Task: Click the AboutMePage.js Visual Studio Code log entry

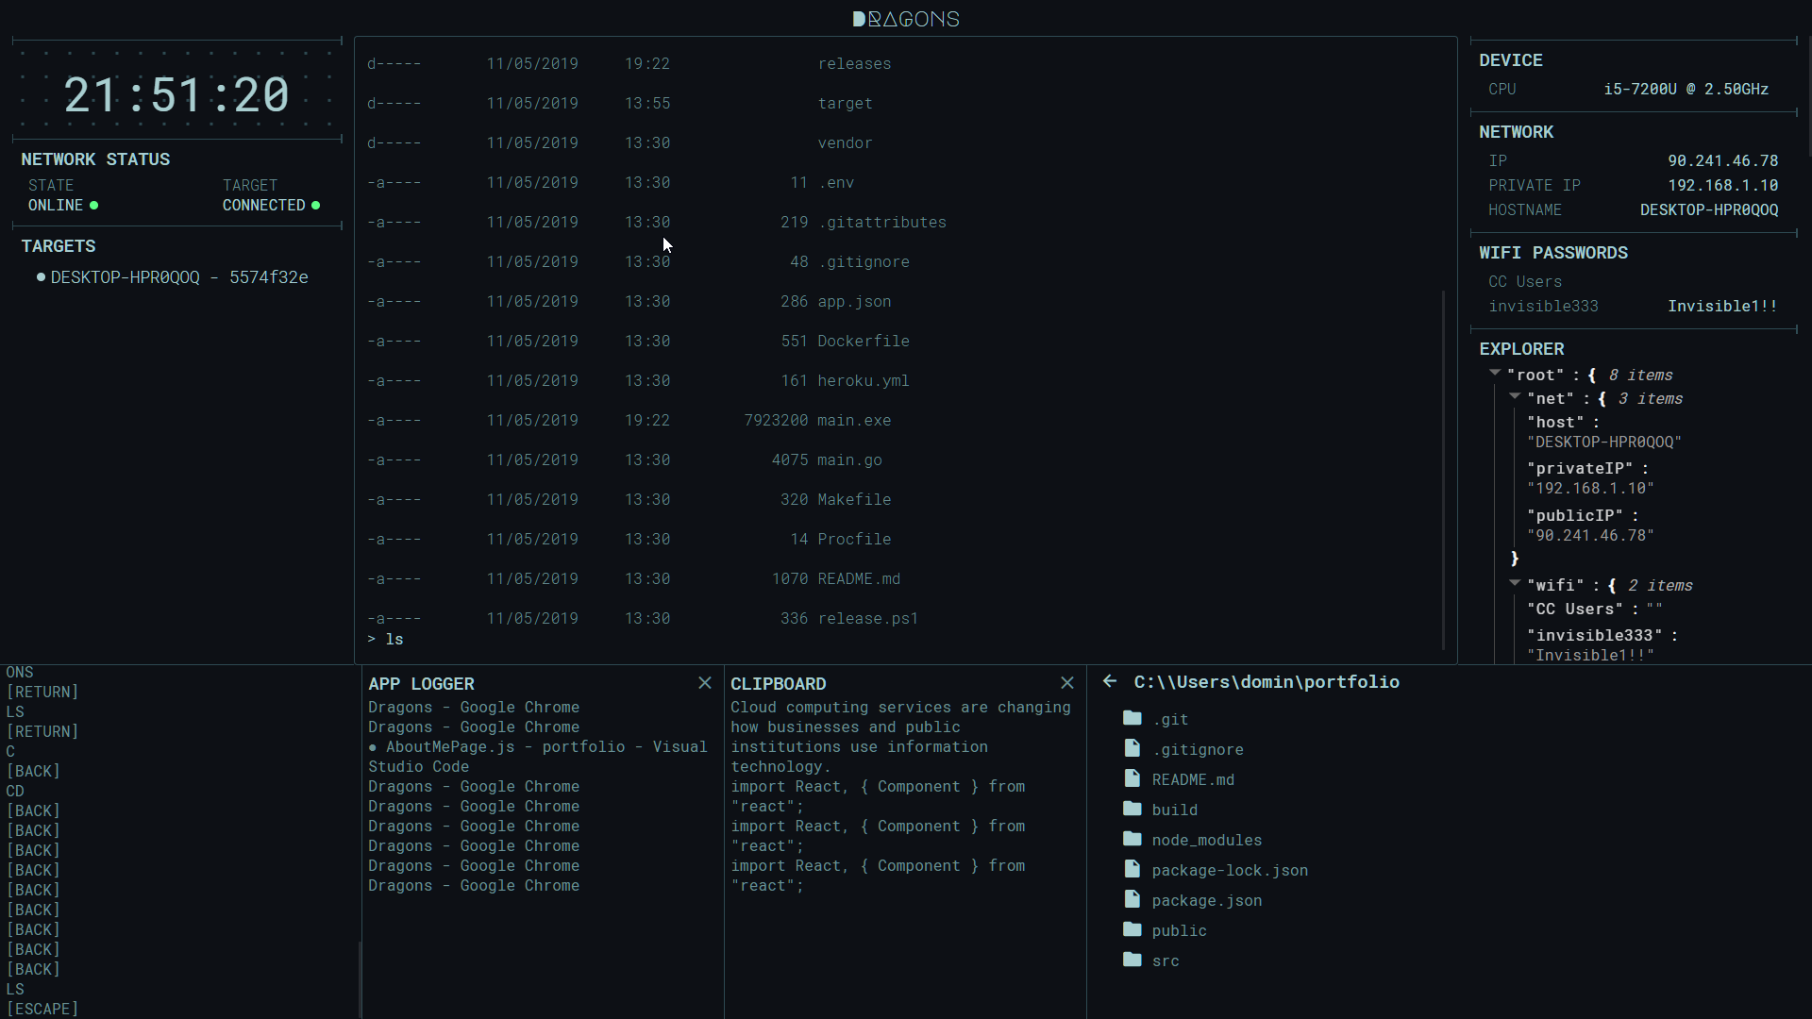Action: [x=538, y=757]
